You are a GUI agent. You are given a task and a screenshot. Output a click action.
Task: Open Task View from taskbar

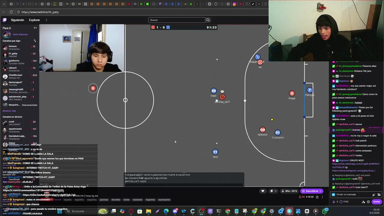(114, 211)
